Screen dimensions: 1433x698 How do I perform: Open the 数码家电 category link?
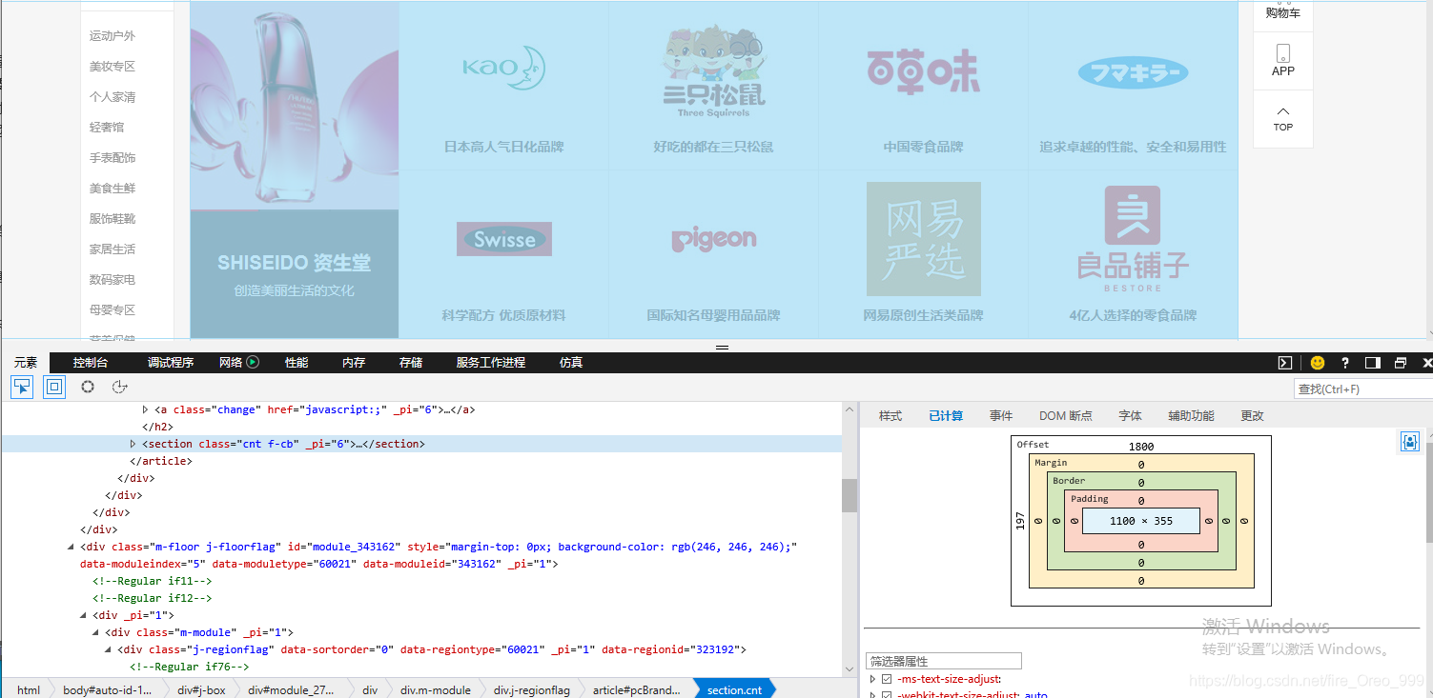[x=113, y=280]
